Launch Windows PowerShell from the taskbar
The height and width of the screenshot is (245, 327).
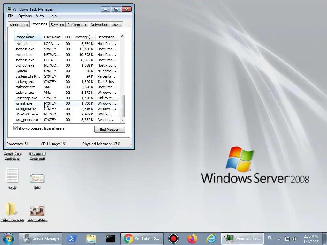pyautogui.click(x=72, y=239)
